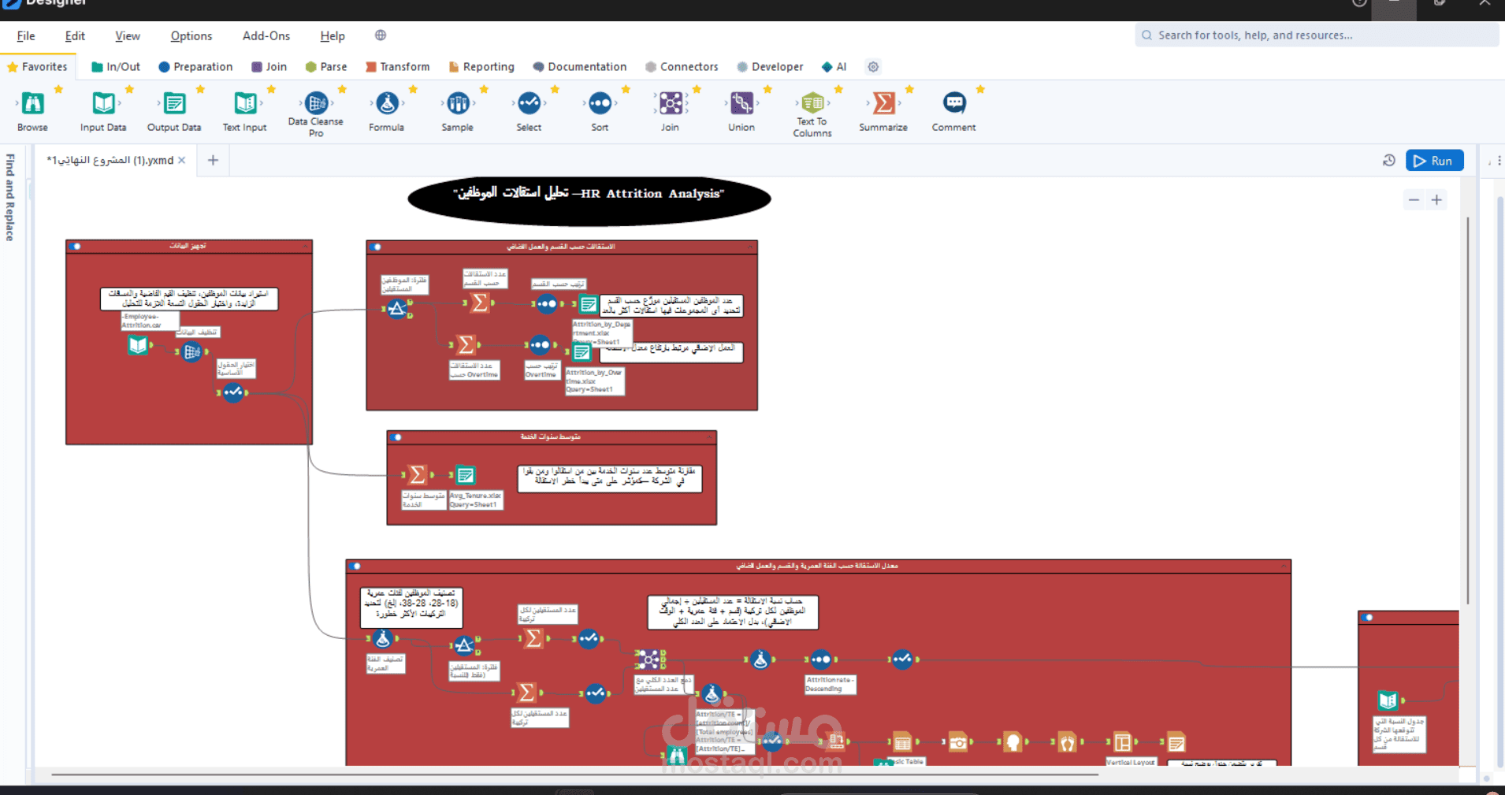Image resolution: width=1505 pixels, height=795 pixels.
Task: Open the Options menu
Action: pos(191,36)
